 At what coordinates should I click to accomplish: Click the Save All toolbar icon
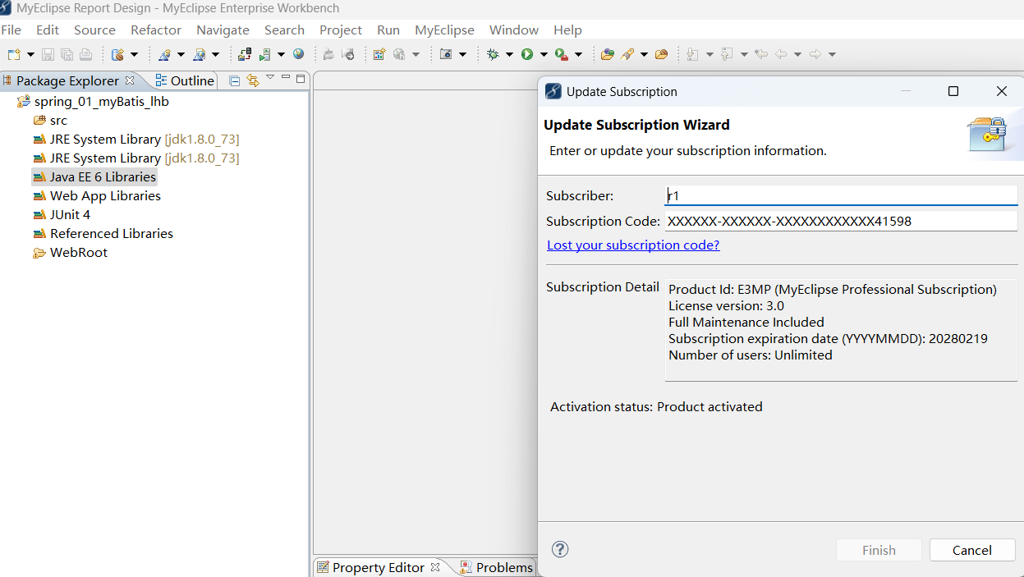pos(67,54)
